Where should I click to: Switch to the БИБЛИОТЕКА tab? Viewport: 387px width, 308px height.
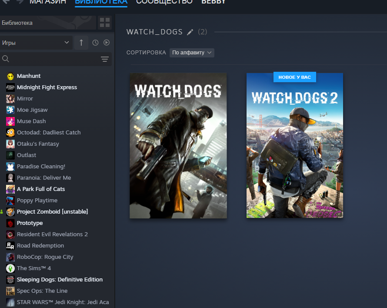pos(101,2)
